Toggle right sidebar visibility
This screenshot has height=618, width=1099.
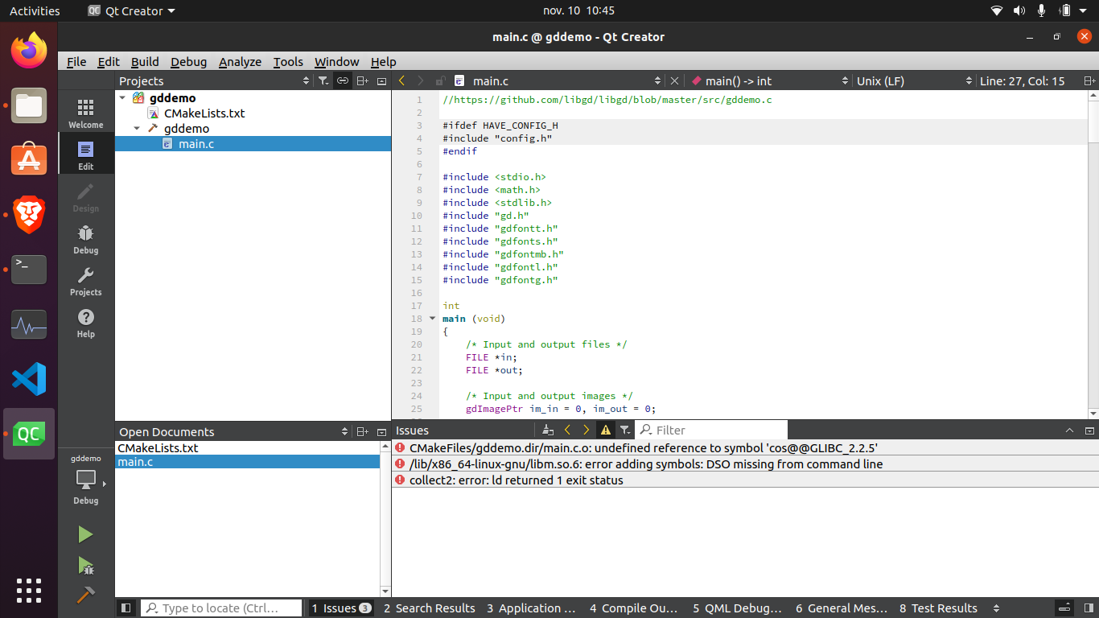(x=1089, y=608)
